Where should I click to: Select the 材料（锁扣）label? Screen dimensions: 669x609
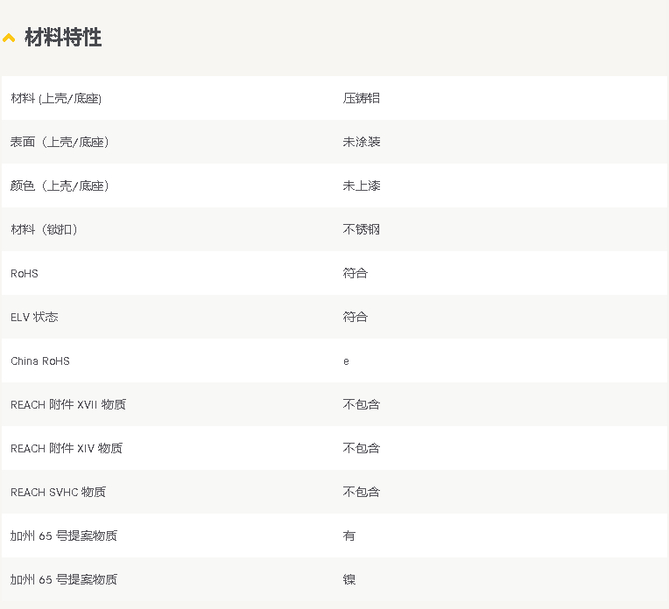click(44, 229)
